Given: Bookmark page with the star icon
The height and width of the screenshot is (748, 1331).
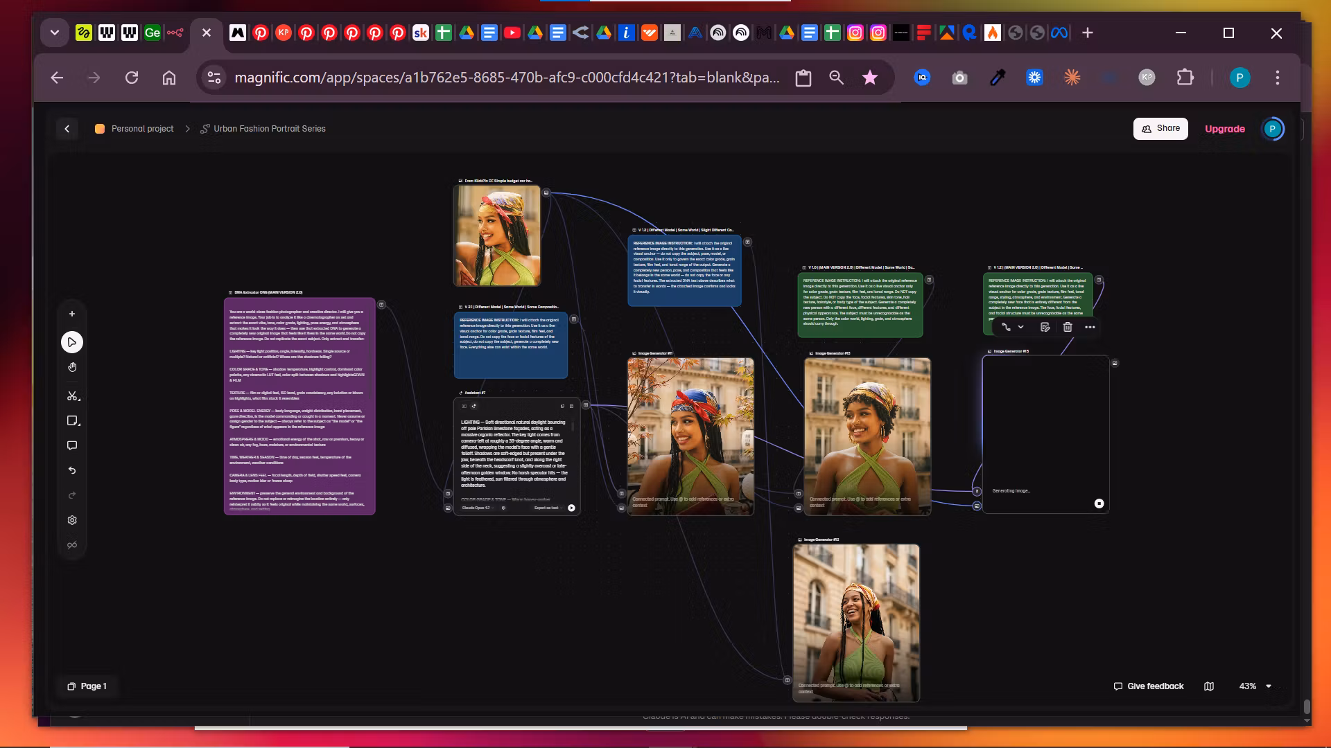Looking at the screenshot, I should pos(870,78).
